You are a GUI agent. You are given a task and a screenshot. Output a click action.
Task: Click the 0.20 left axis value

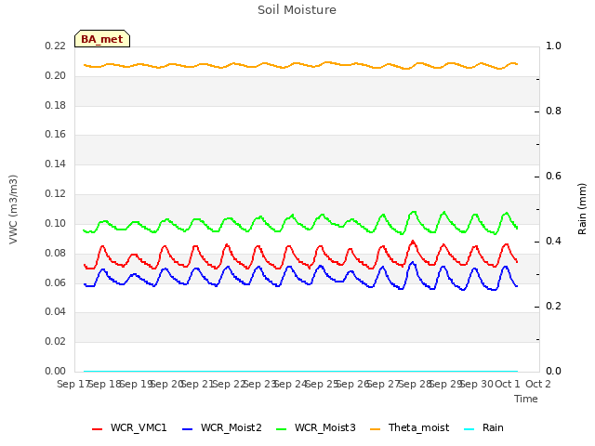(x=56, y=75)
